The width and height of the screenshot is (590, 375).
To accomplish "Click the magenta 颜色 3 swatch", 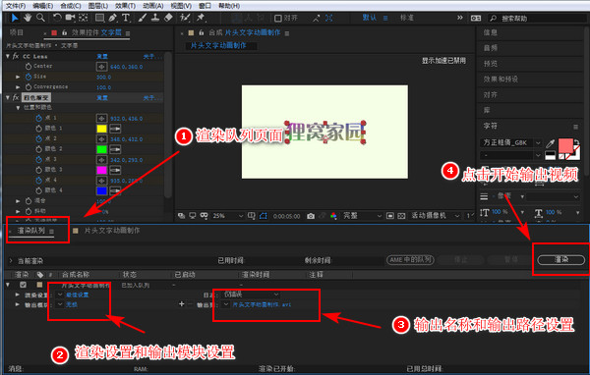I will pos(101,170).
